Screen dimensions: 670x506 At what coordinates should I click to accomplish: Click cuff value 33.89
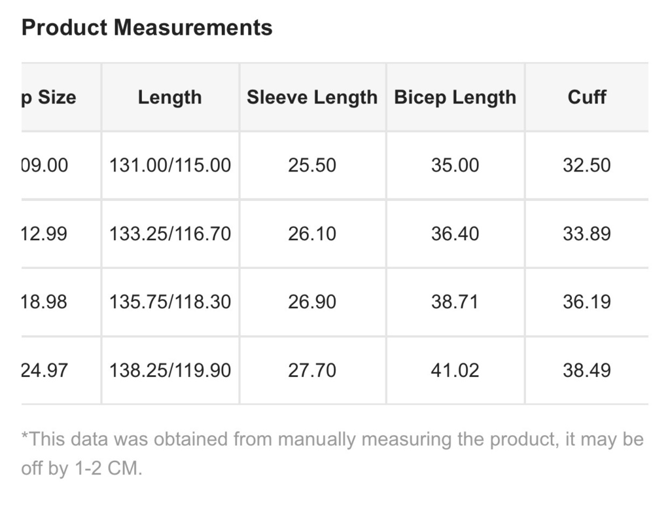click(x=587, y=234)
